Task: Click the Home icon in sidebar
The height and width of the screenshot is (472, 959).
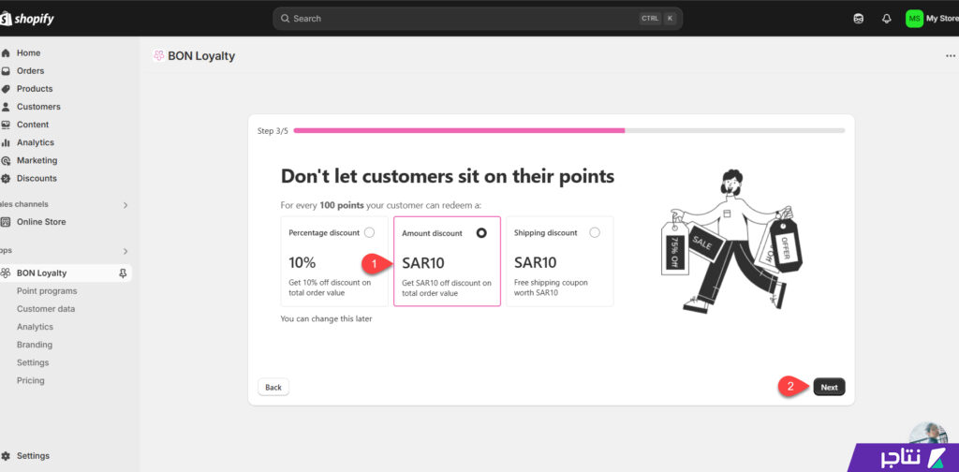Action: click(x=7, y=53)
